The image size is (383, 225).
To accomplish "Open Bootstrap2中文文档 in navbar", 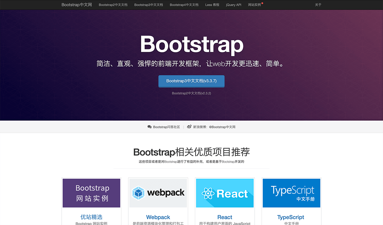I will point(113,5).
